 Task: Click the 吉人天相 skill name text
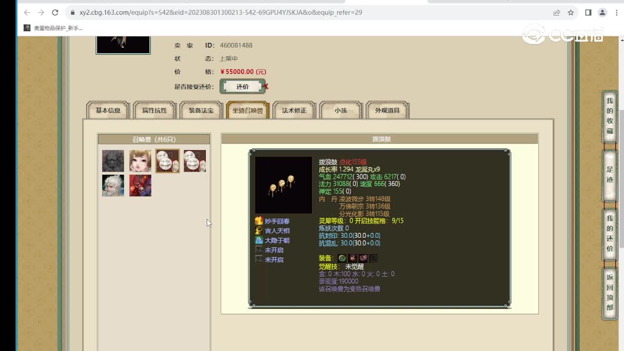click(x=277, y=231)
